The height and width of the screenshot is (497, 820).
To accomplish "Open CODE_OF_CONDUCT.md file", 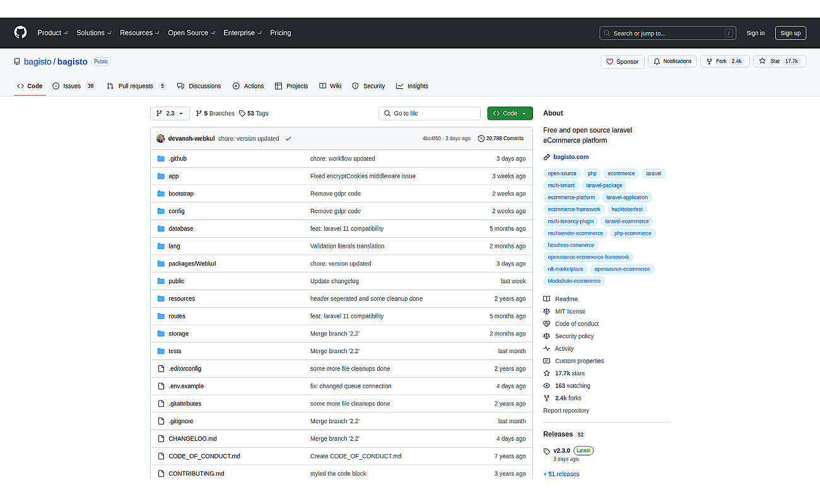I will click(x=204, y=456).
